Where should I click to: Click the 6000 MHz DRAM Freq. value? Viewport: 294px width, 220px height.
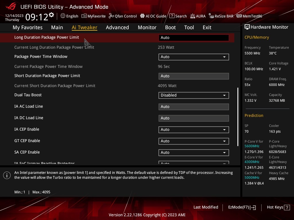pyautogui.click(x=276, y=85)
